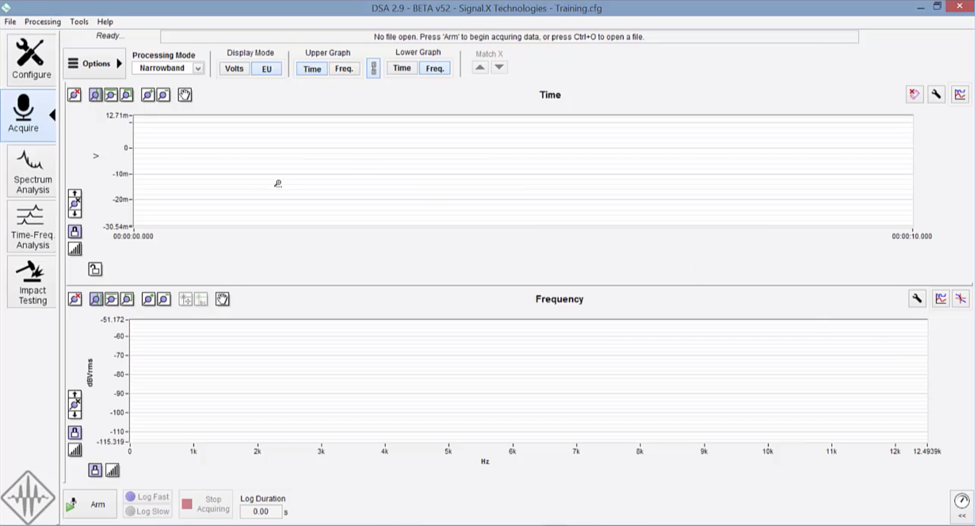Collapse the bottom panel with << arrows
975x526 pixels.
[962, 516]
